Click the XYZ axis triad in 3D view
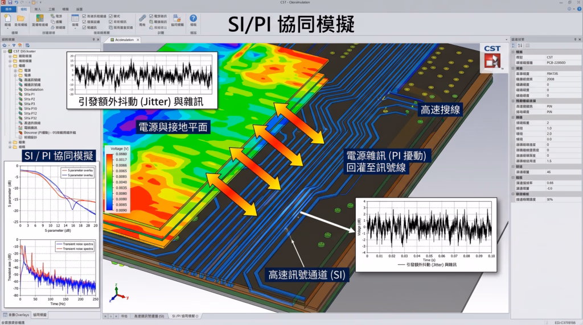The image size is (583, 325). tap(118, 293)
